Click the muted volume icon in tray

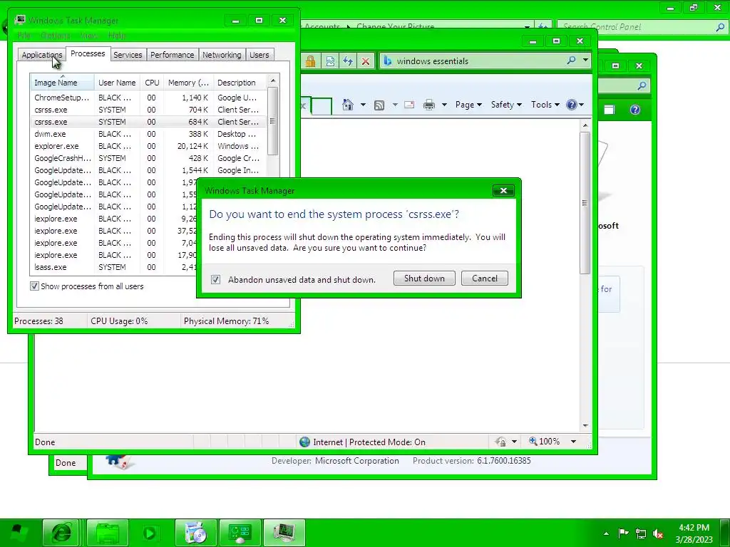click(658, 533)
